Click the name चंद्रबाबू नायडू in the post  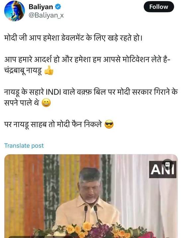(23, 70)
